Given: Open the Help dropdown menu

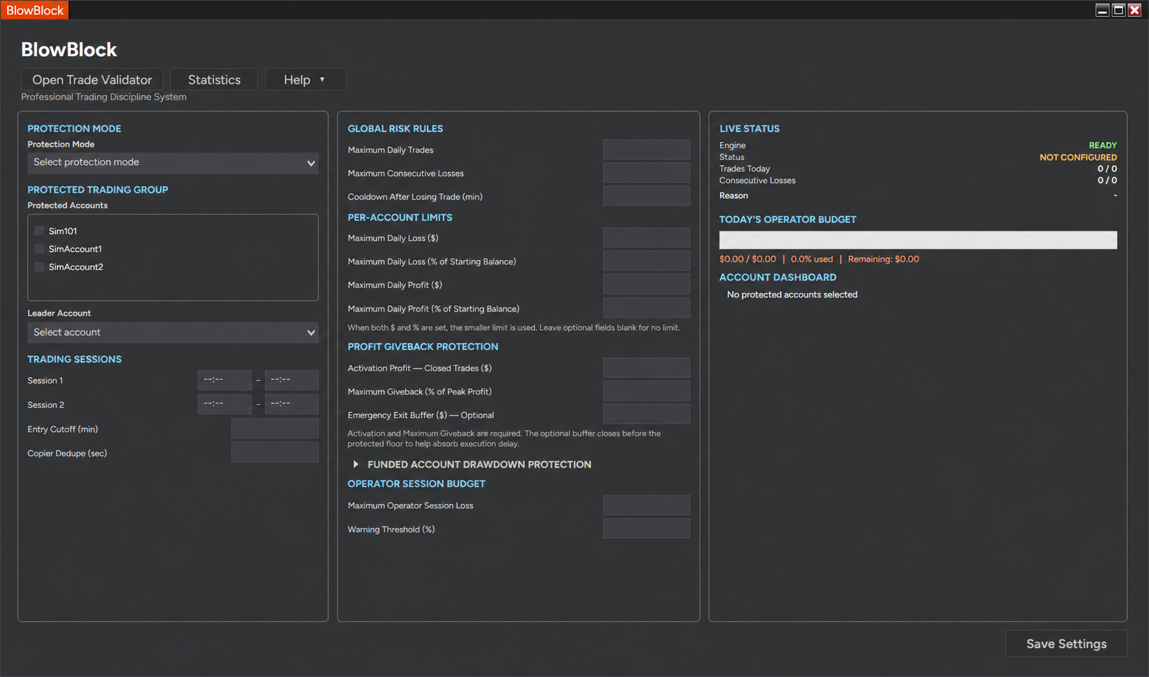Looking at the screenshot, I should 305,79.
